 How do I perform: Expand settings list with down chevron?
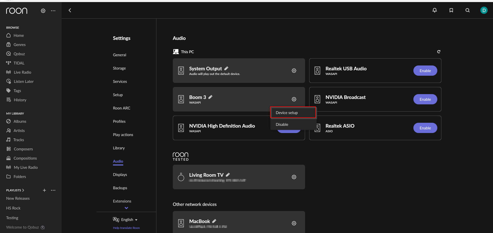click(x=126, y=208)
